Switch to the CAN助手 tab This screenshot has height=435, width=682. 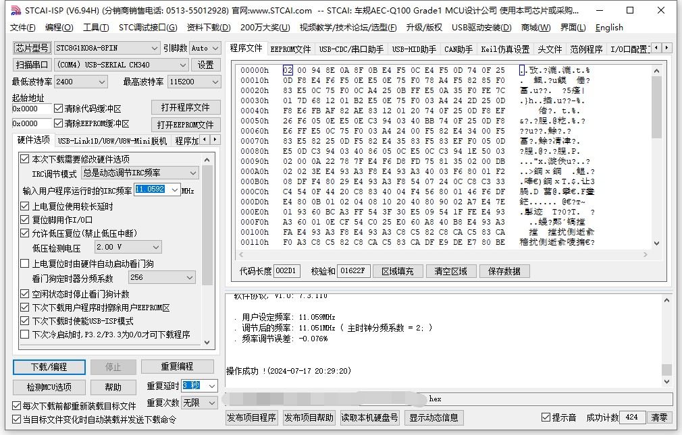[458, 49]
